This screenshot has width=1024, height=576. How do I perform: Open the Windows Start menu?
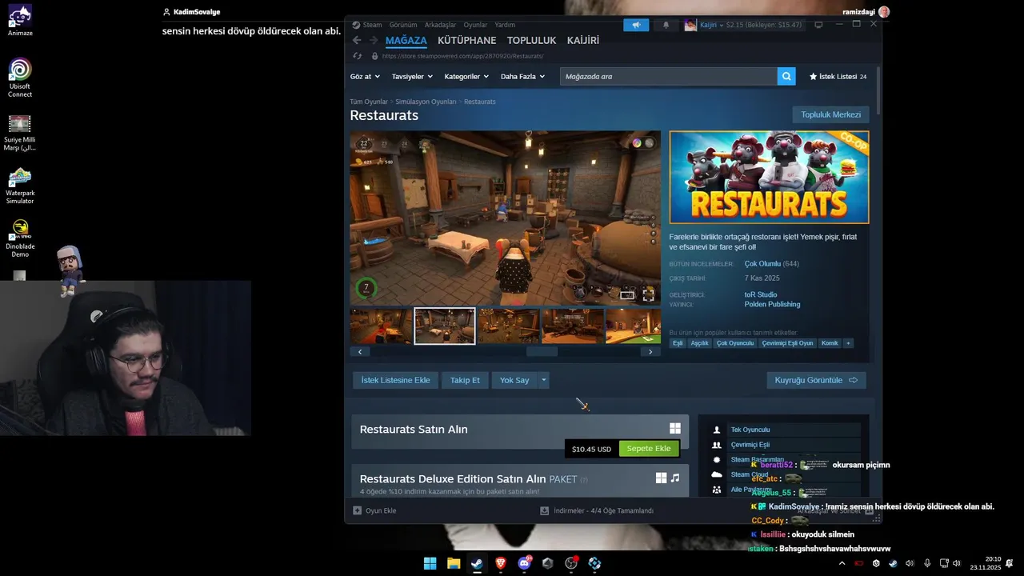[430, 563]
